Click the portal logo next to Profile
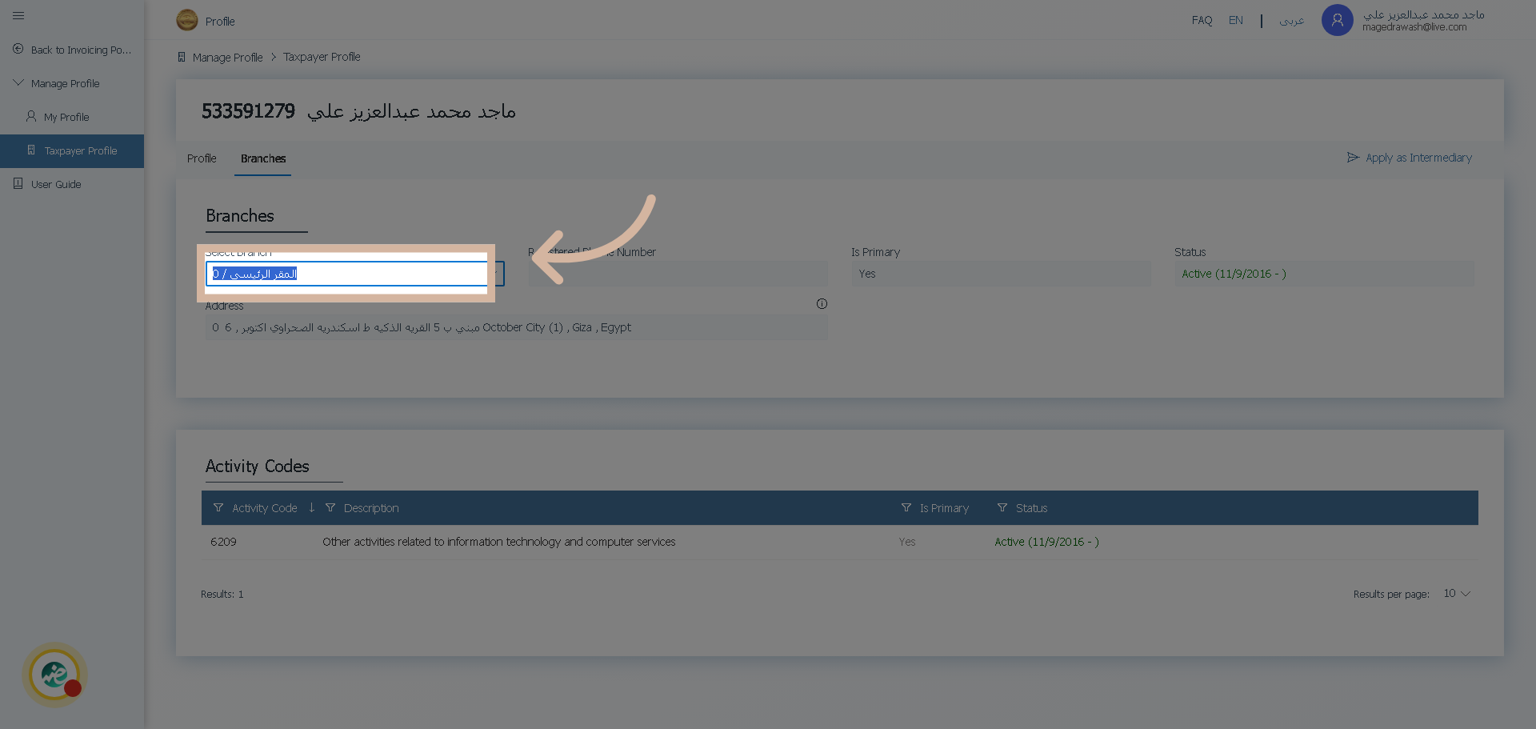 [x=187, y=20]
